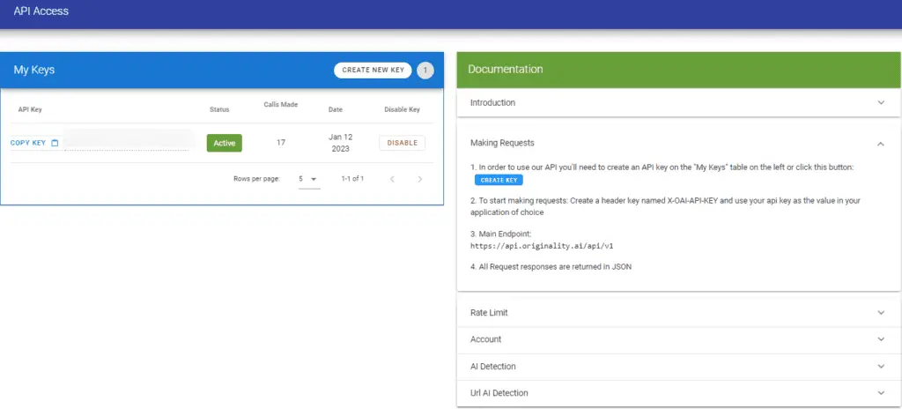Click the Disable Key column header
Image resolution: width=902 pixels, height=409 pixels.
click(402, 109)
